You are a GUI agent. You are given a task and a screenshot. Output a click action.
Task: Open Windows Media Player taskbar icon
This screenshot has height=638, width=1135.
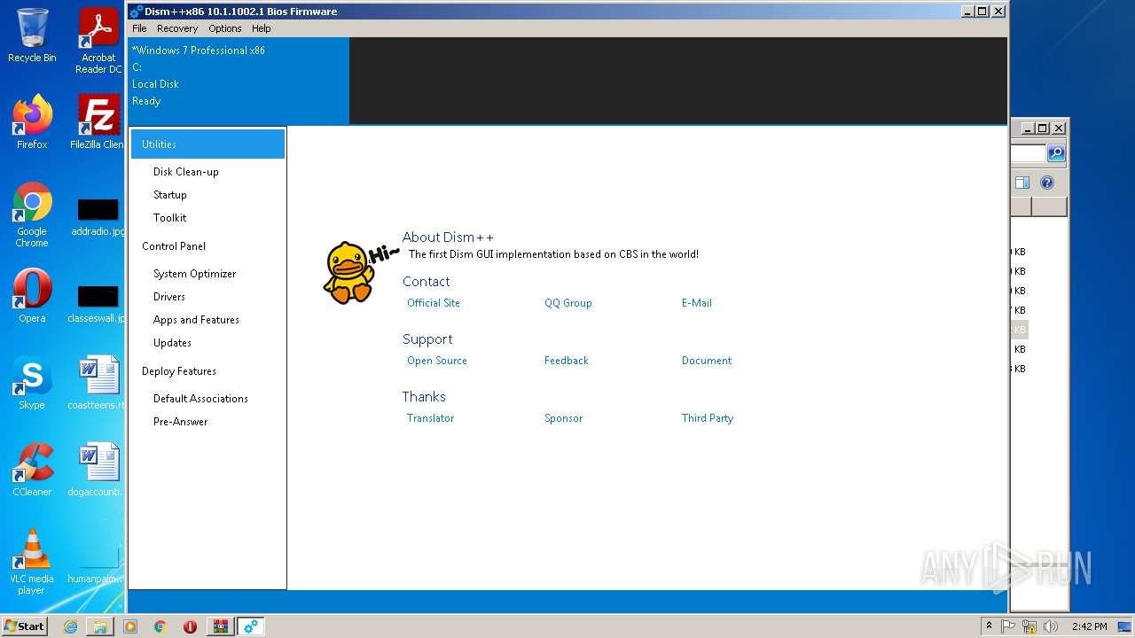130,626
